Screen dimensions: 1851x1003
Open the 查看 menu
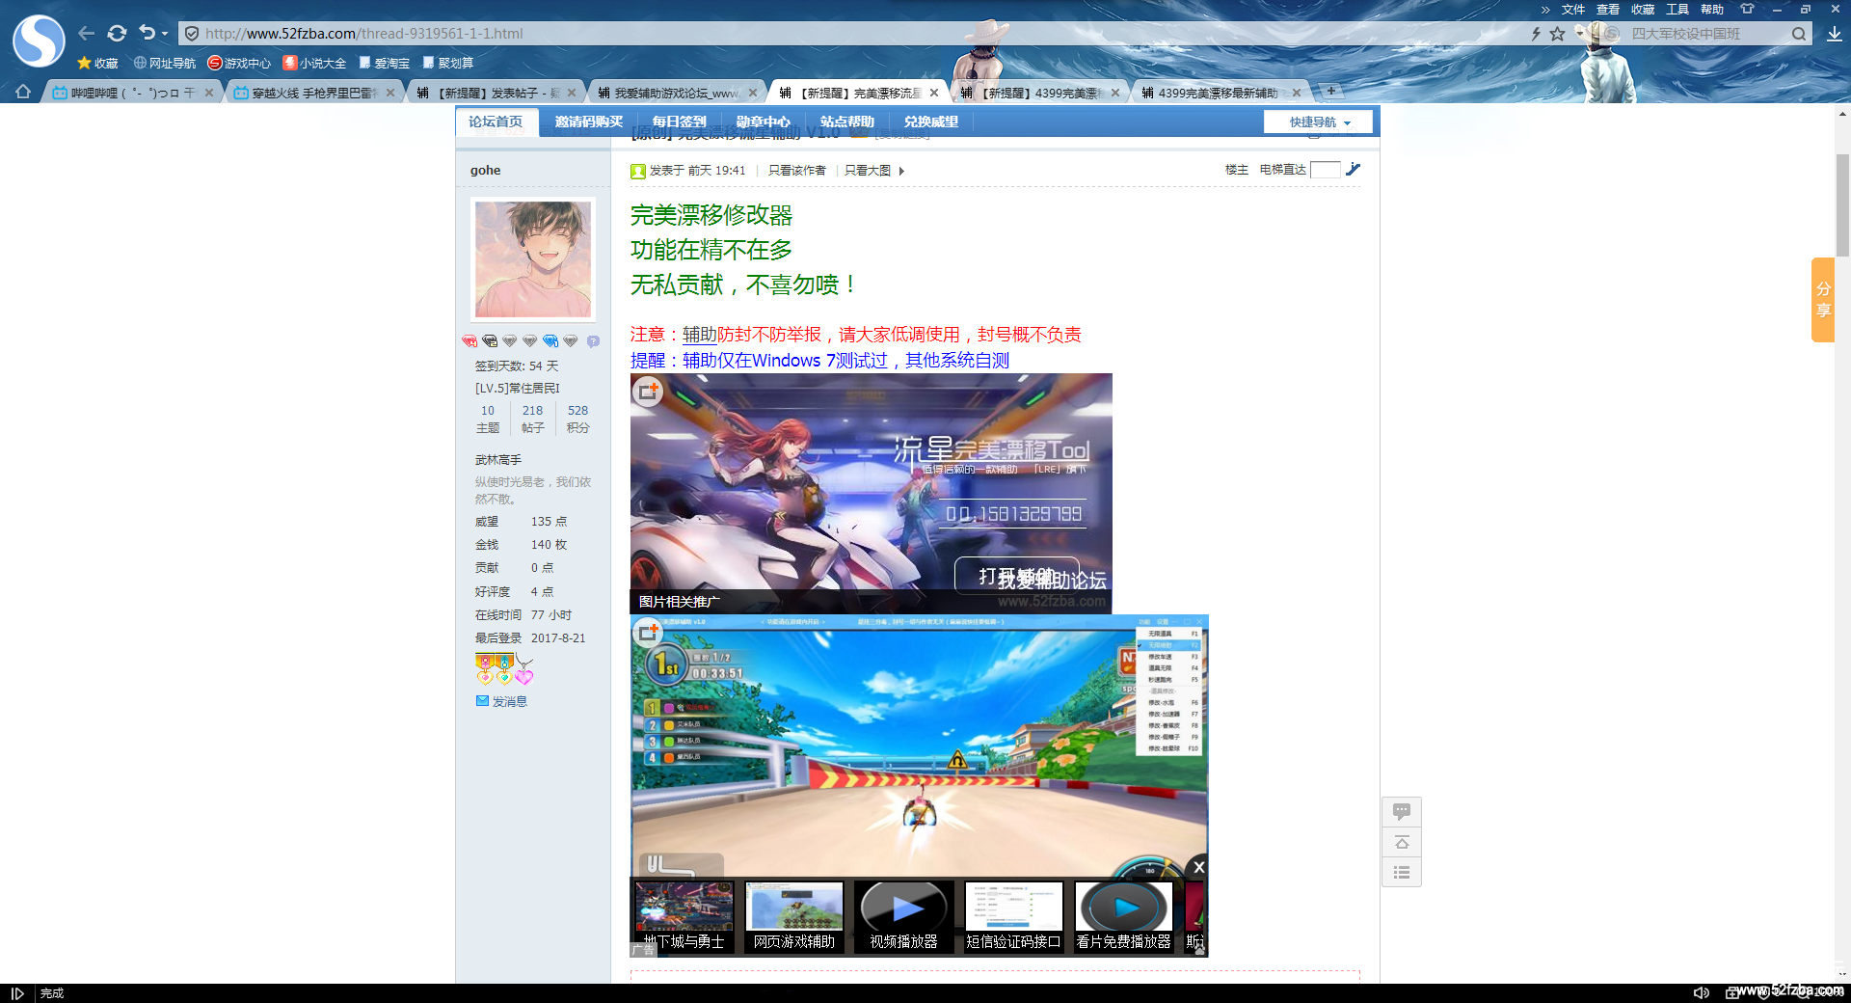tap(1608, 9)
